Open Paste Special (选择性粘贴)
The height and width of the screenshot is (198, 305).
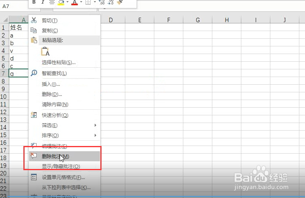pos(64,63)
